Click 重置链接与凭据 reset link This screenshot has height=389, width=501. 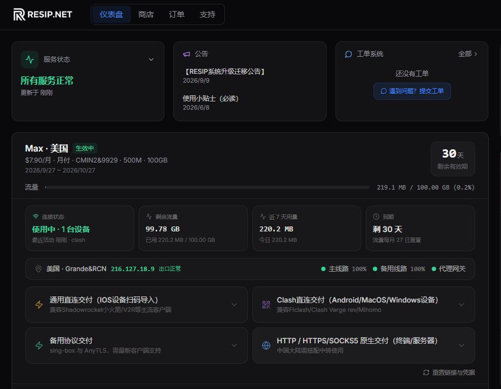pos(453,372)
